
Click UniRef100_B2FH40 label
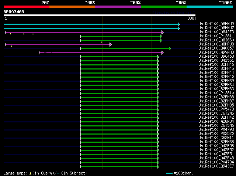click(x=216, y=77)
